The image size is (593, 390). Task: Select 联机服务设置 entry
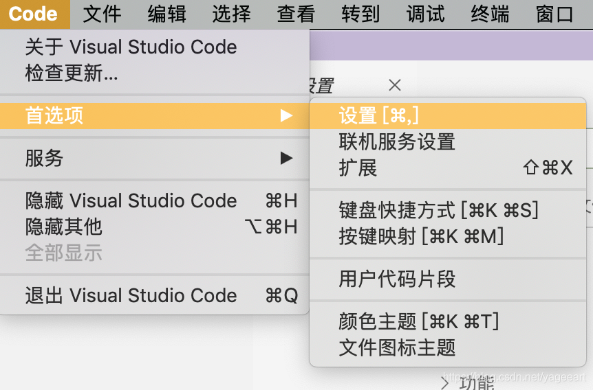pyautogui.click(x=448, y=141)
